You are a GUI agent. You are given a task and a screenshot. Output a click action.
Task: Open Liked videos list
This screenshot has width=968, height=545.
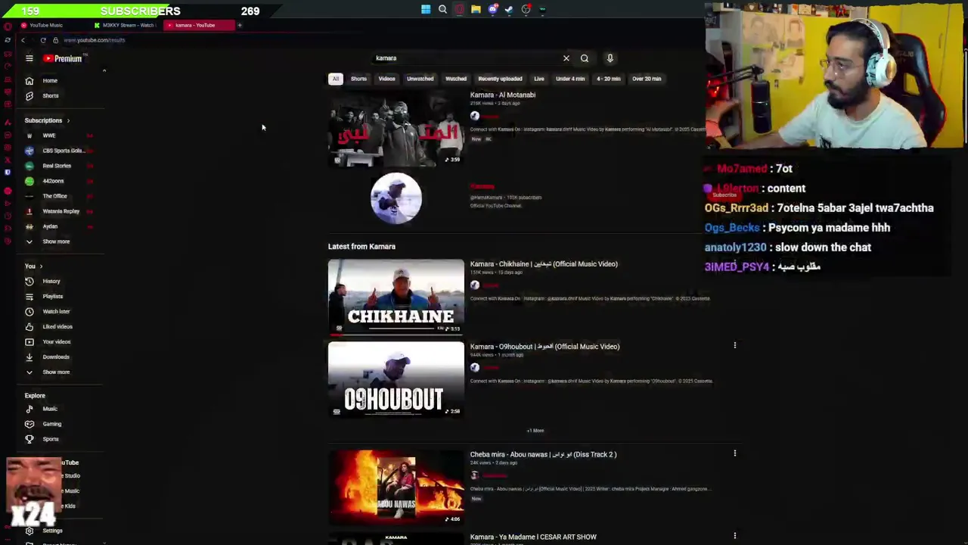[x=57, y=326]
